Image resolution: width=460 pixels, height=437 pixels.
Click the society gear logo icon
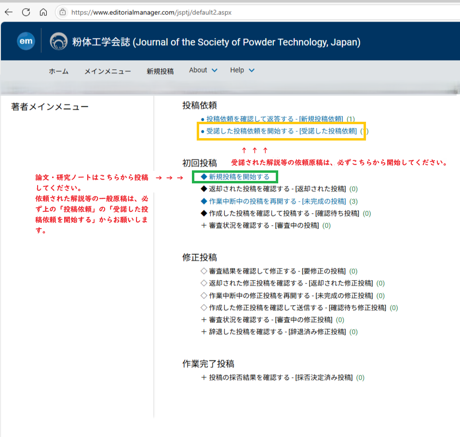(59, 42)
